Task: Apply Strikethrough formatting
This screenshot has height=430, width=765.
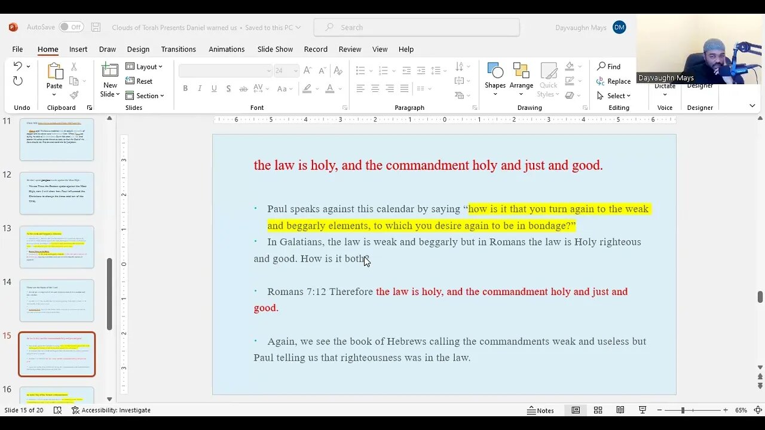Action: [243, 88]
